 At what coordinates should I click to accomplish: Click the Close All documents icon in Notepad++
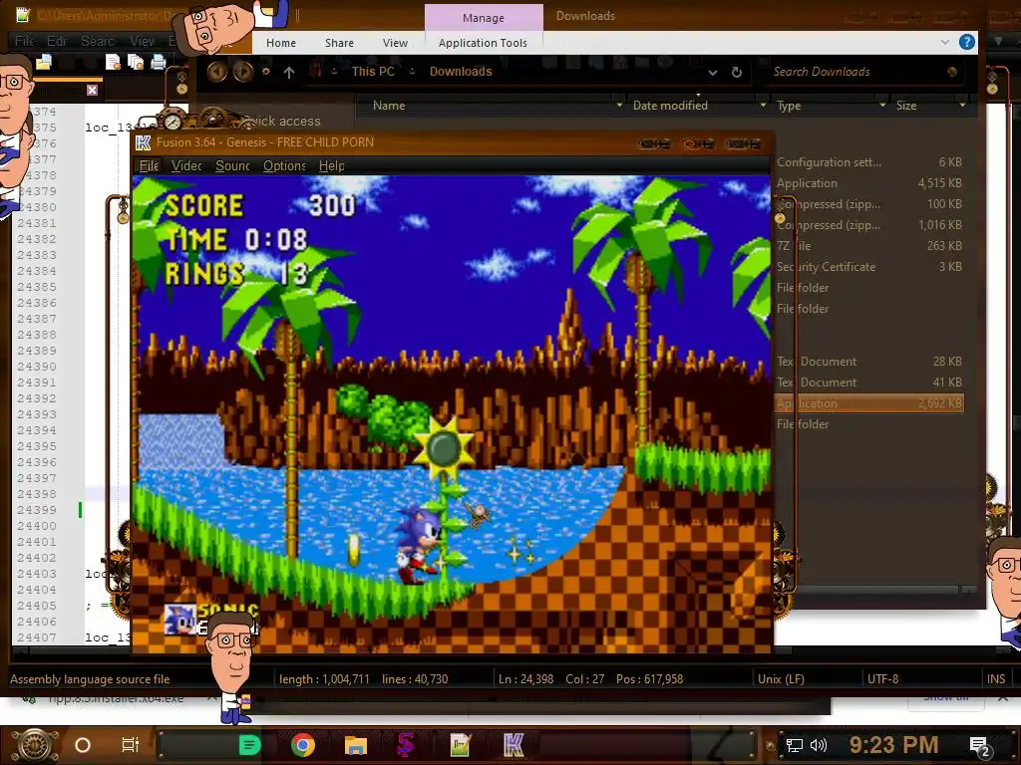click(136, 62)
